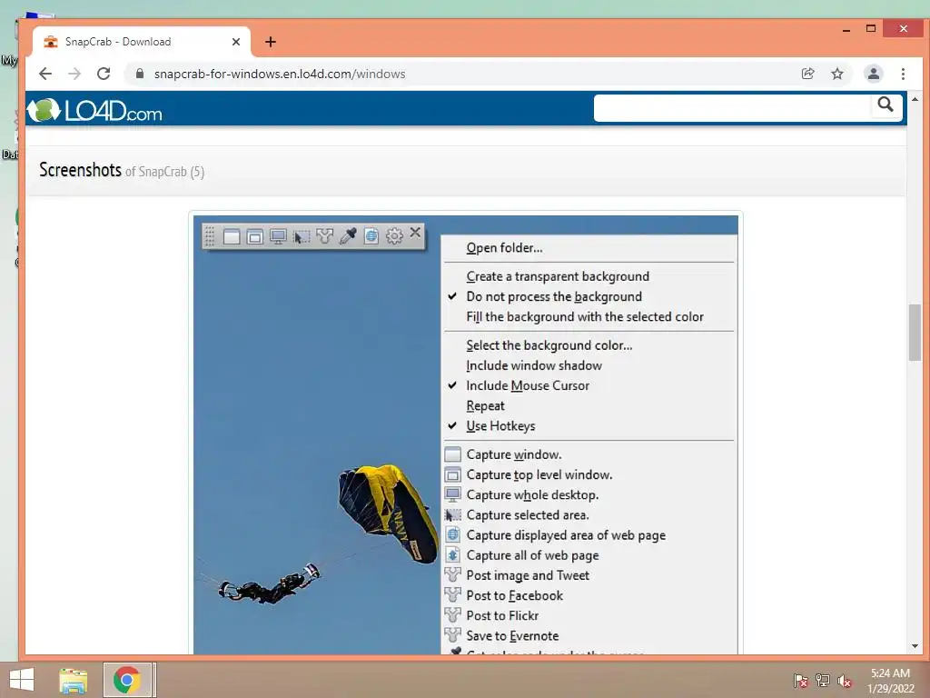Click inside the LO4D search field
Screen dimensions: 930x698
733,108
